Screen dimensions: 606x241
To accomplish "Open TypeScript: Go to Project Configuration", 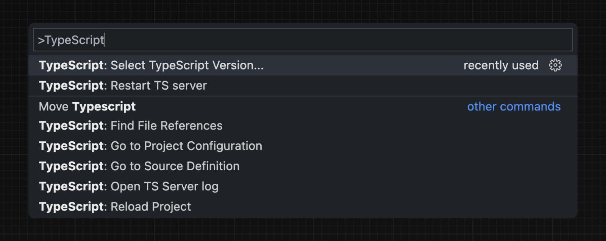I will (x=150, y=146).
